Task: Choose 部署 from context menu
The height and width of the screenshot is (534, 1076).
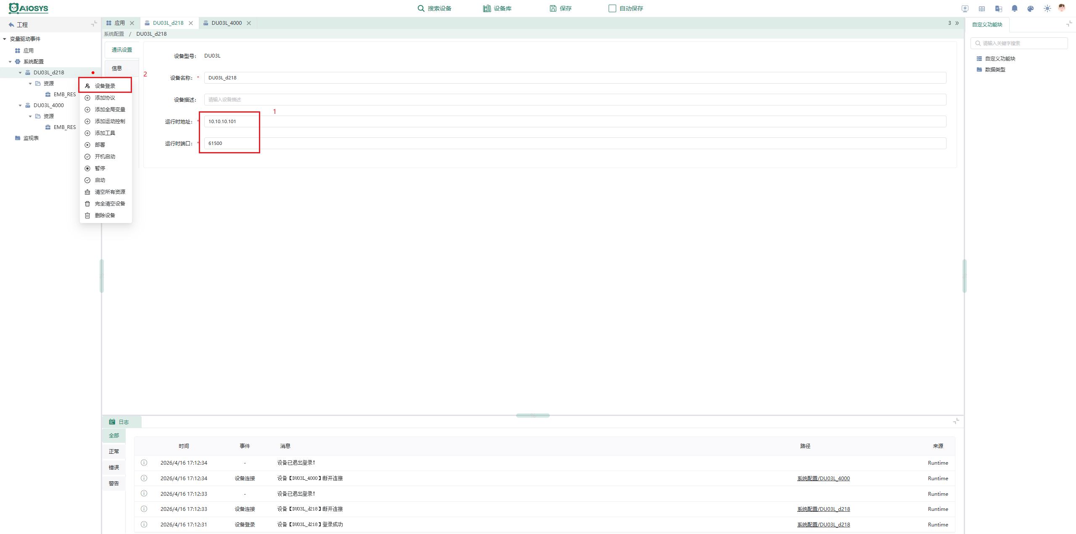Action: [105, 145]
